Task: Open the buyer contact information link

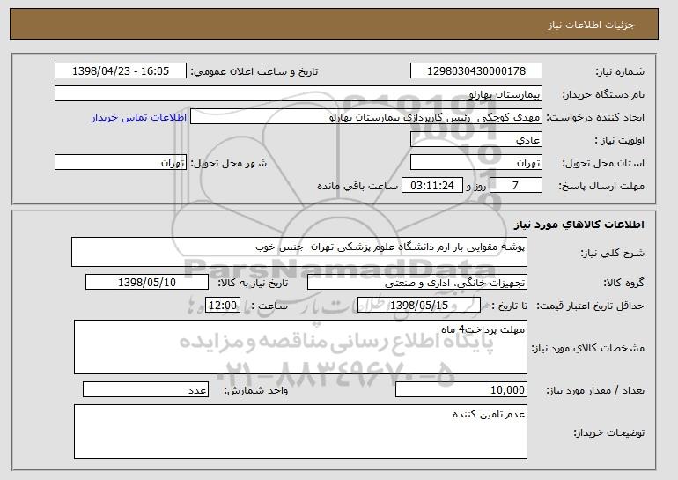Action: tap(139, 117)
